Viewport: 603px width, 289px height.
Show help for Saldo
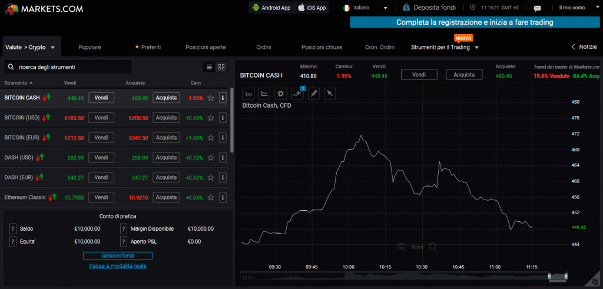pos(12,229)
